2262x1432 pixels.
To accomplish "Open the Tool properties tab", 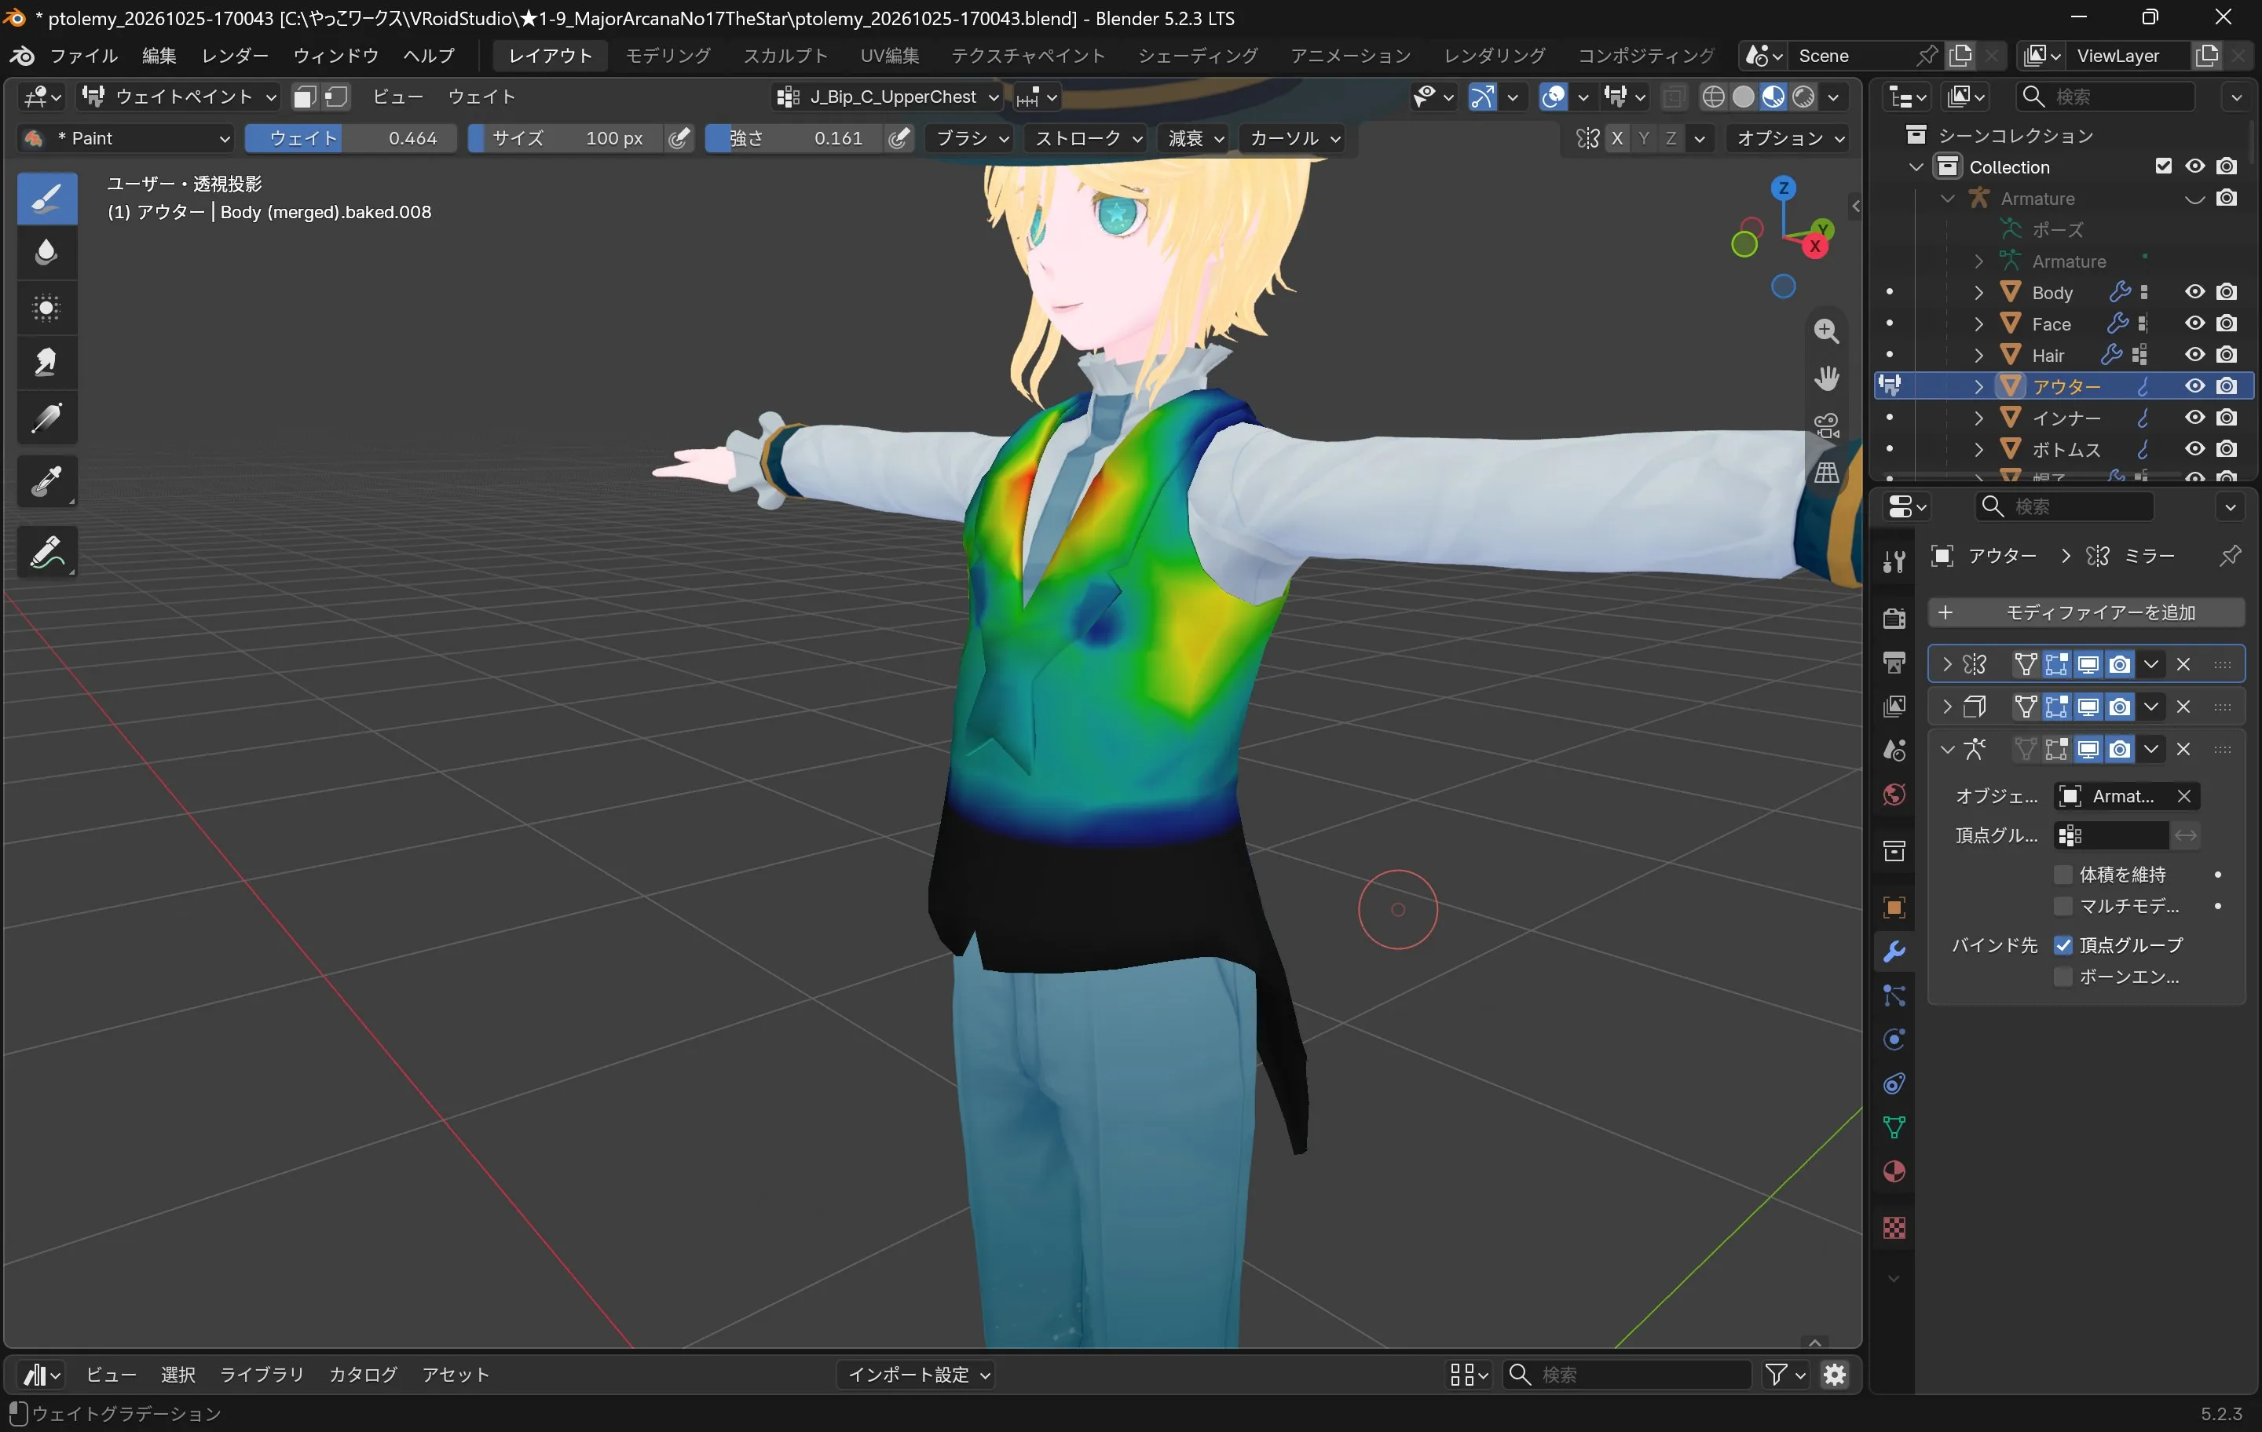I will pos(1894,561).
